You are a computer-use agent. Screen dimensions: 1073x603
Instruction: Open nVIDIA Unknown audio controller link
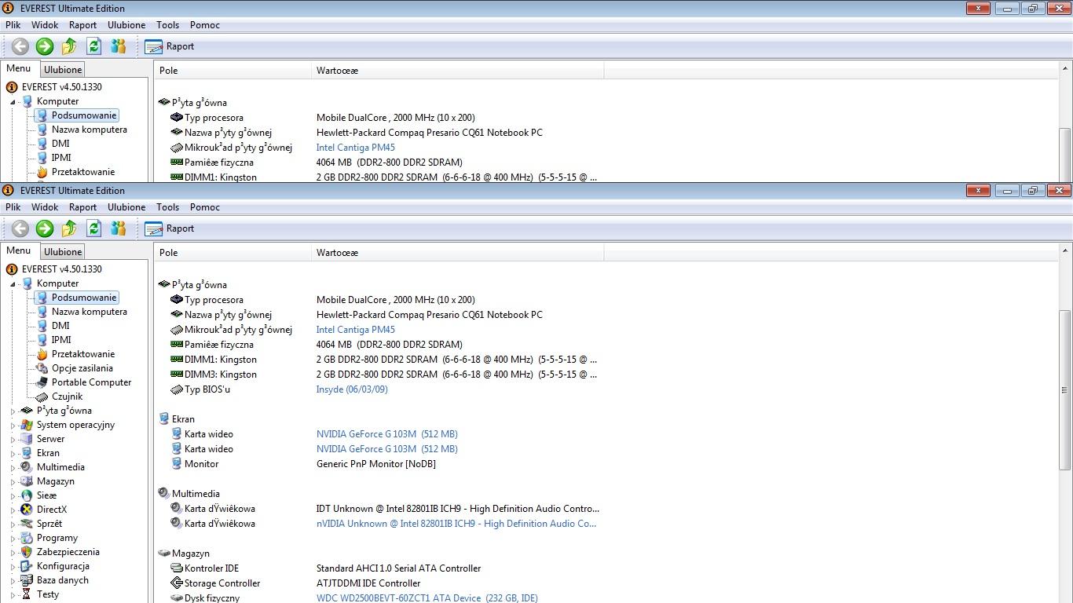456,524
